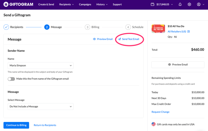Click the eye icon next to Preview Email header link
This screenshot has height=131, width=208.
tap(94, 39)
